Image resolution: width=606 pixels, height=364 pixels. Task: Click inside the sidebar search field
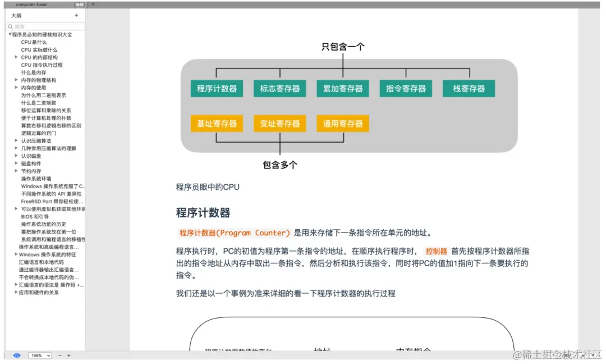click(x=42, y=26)
